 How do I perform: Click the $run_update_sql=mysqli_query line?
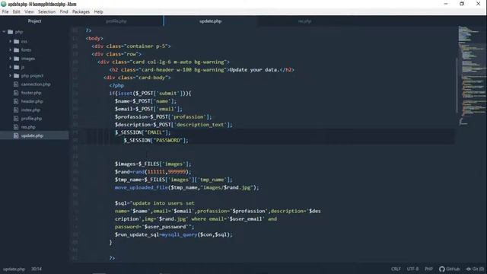(x=173, y=234)
